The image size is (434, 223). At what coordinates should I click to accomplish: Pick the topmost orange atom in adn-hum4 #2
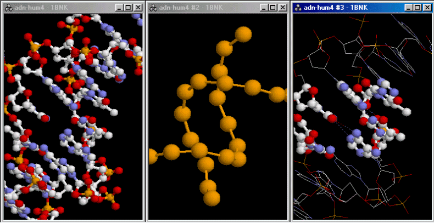(x=243, y=34)
